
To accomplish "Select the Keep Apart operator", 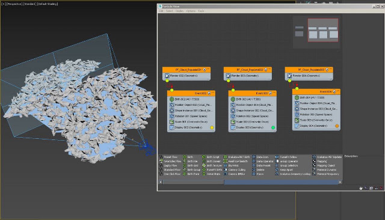I will [284, 170].
